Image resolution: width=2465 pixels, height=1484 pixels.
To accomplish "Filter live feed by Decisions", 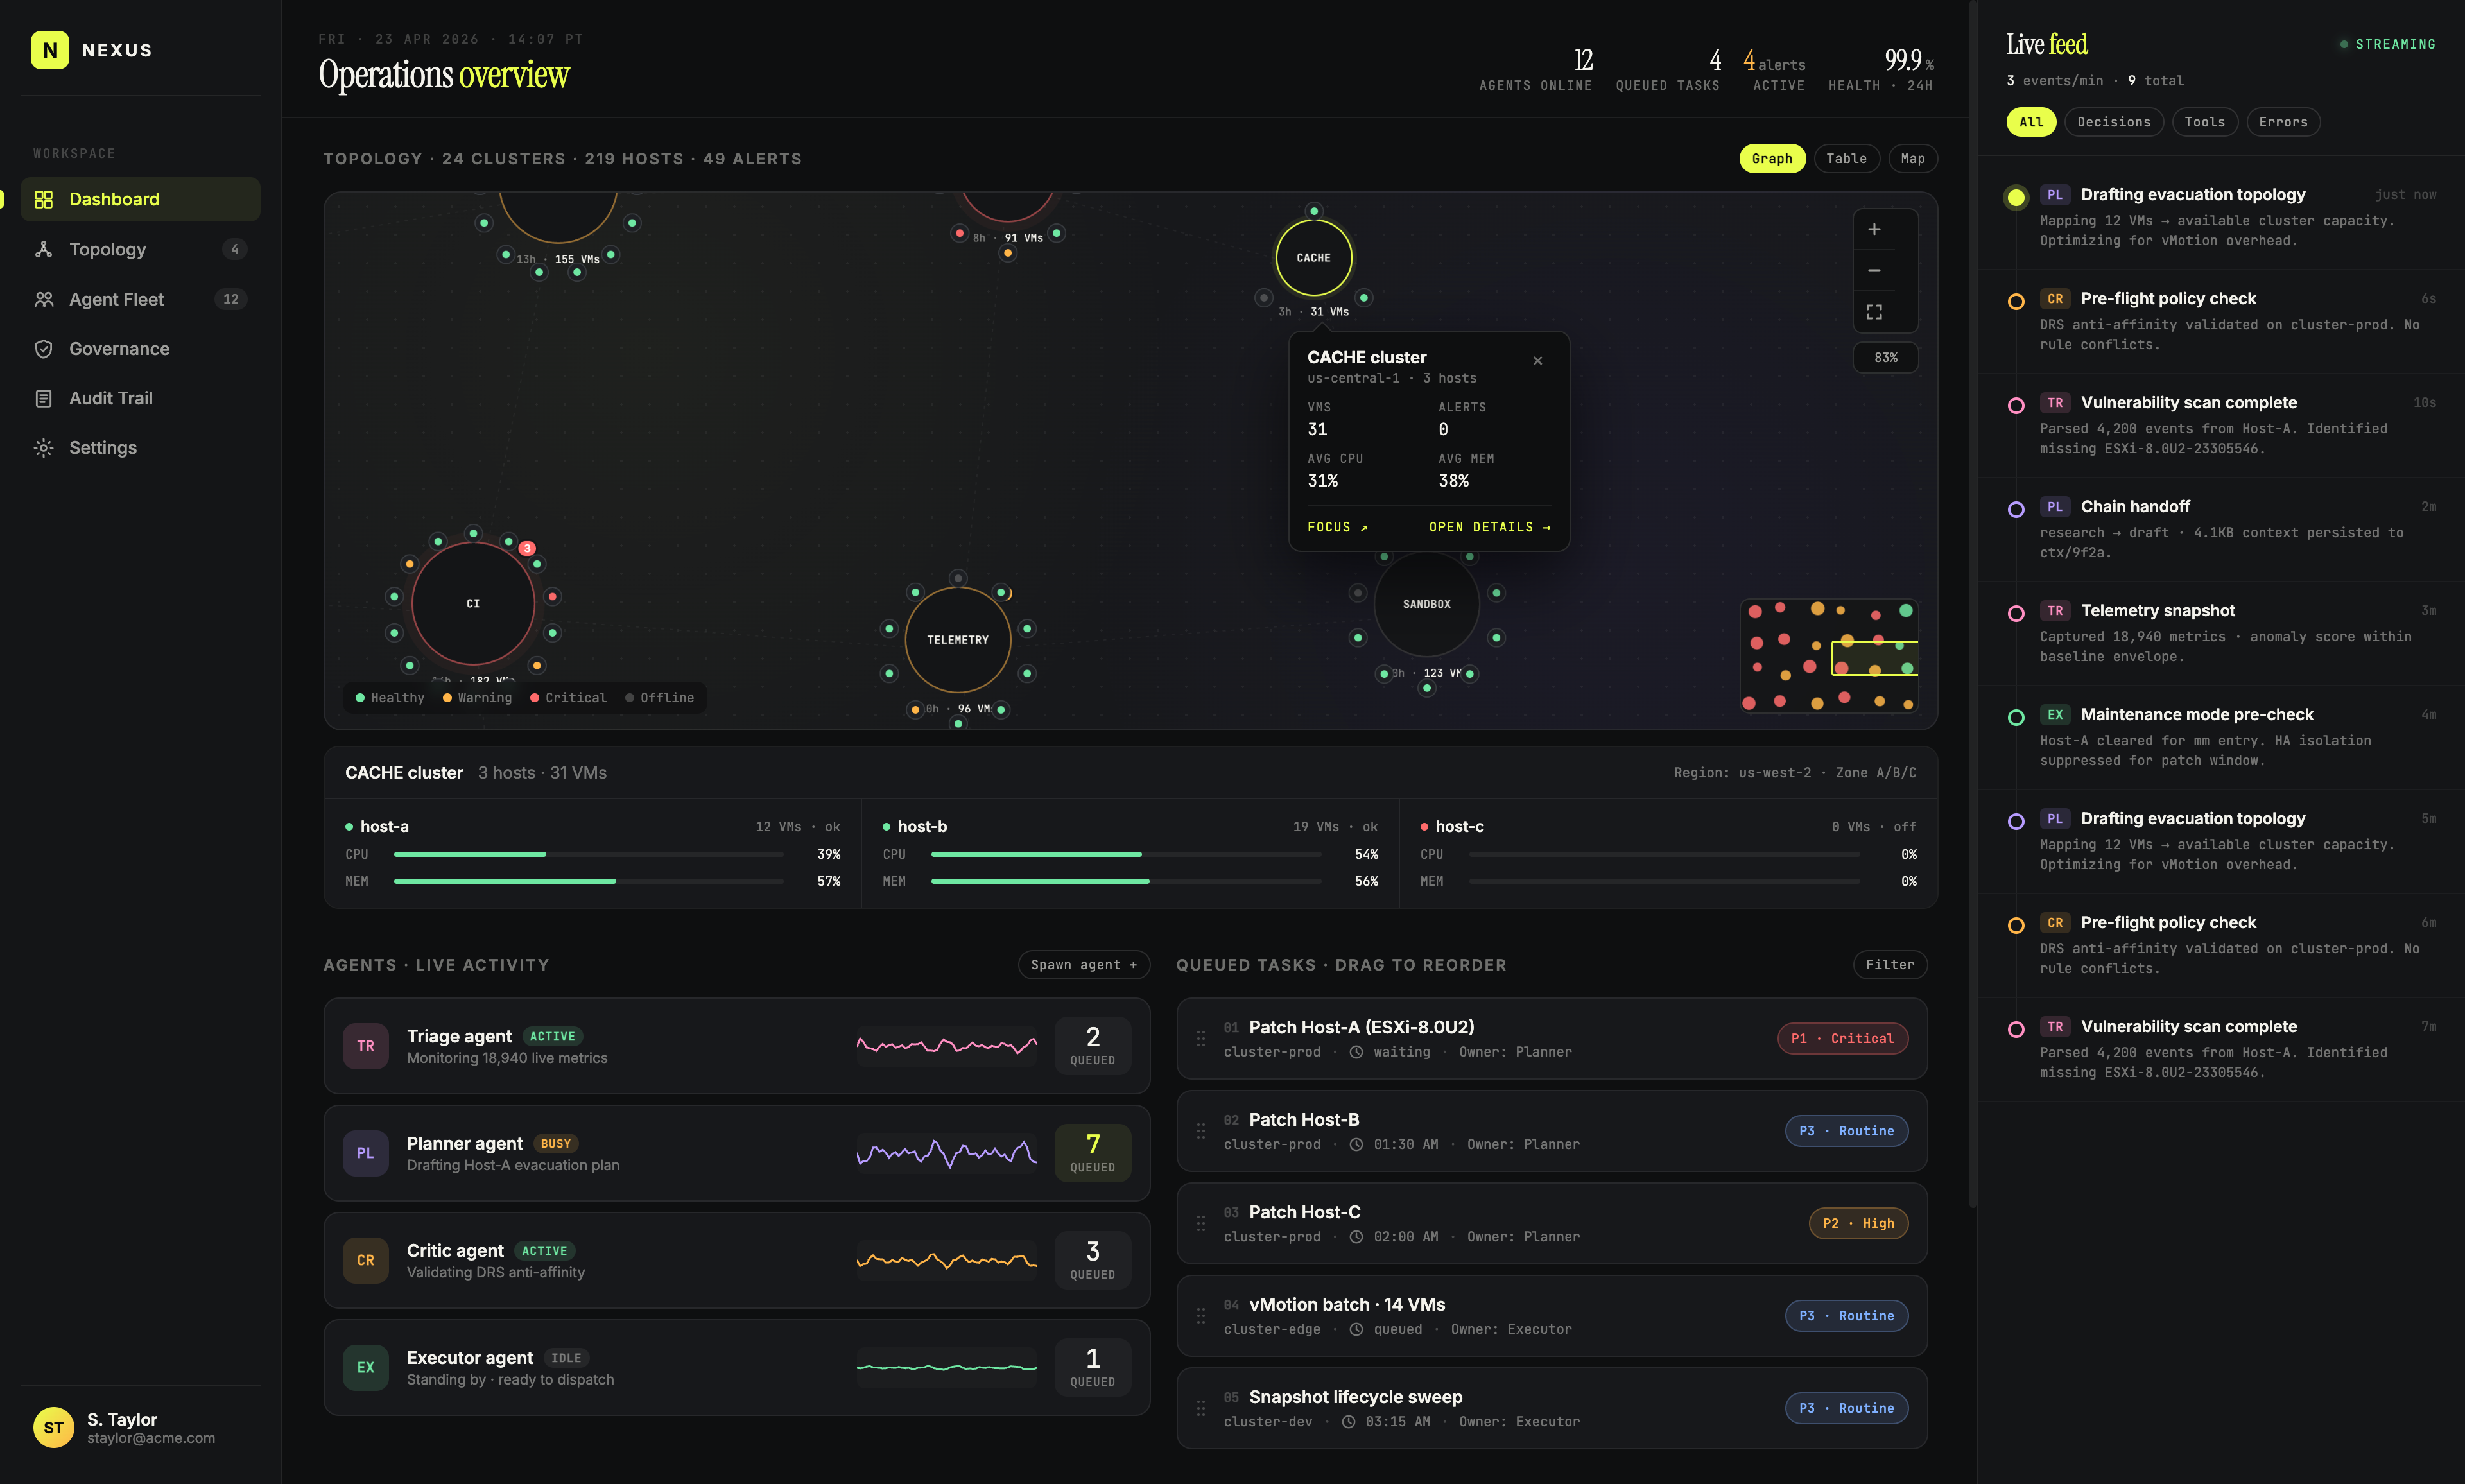I will (2113, 122).
